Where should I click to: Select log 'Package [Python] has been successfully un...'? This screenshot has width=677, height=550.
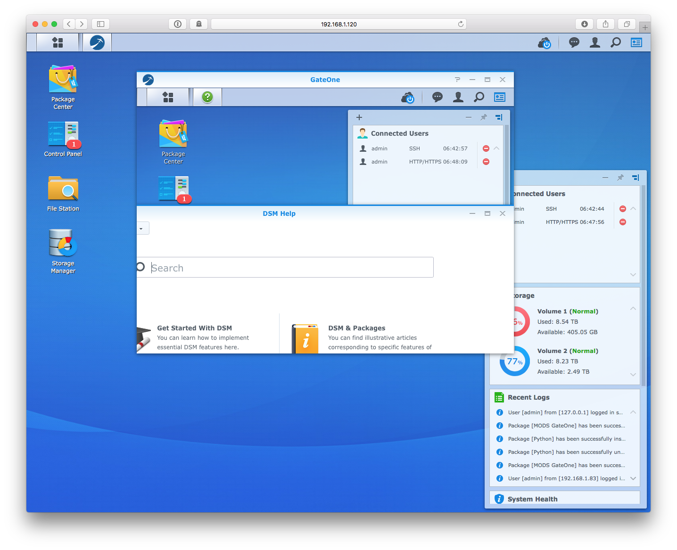tap(566, 452)
